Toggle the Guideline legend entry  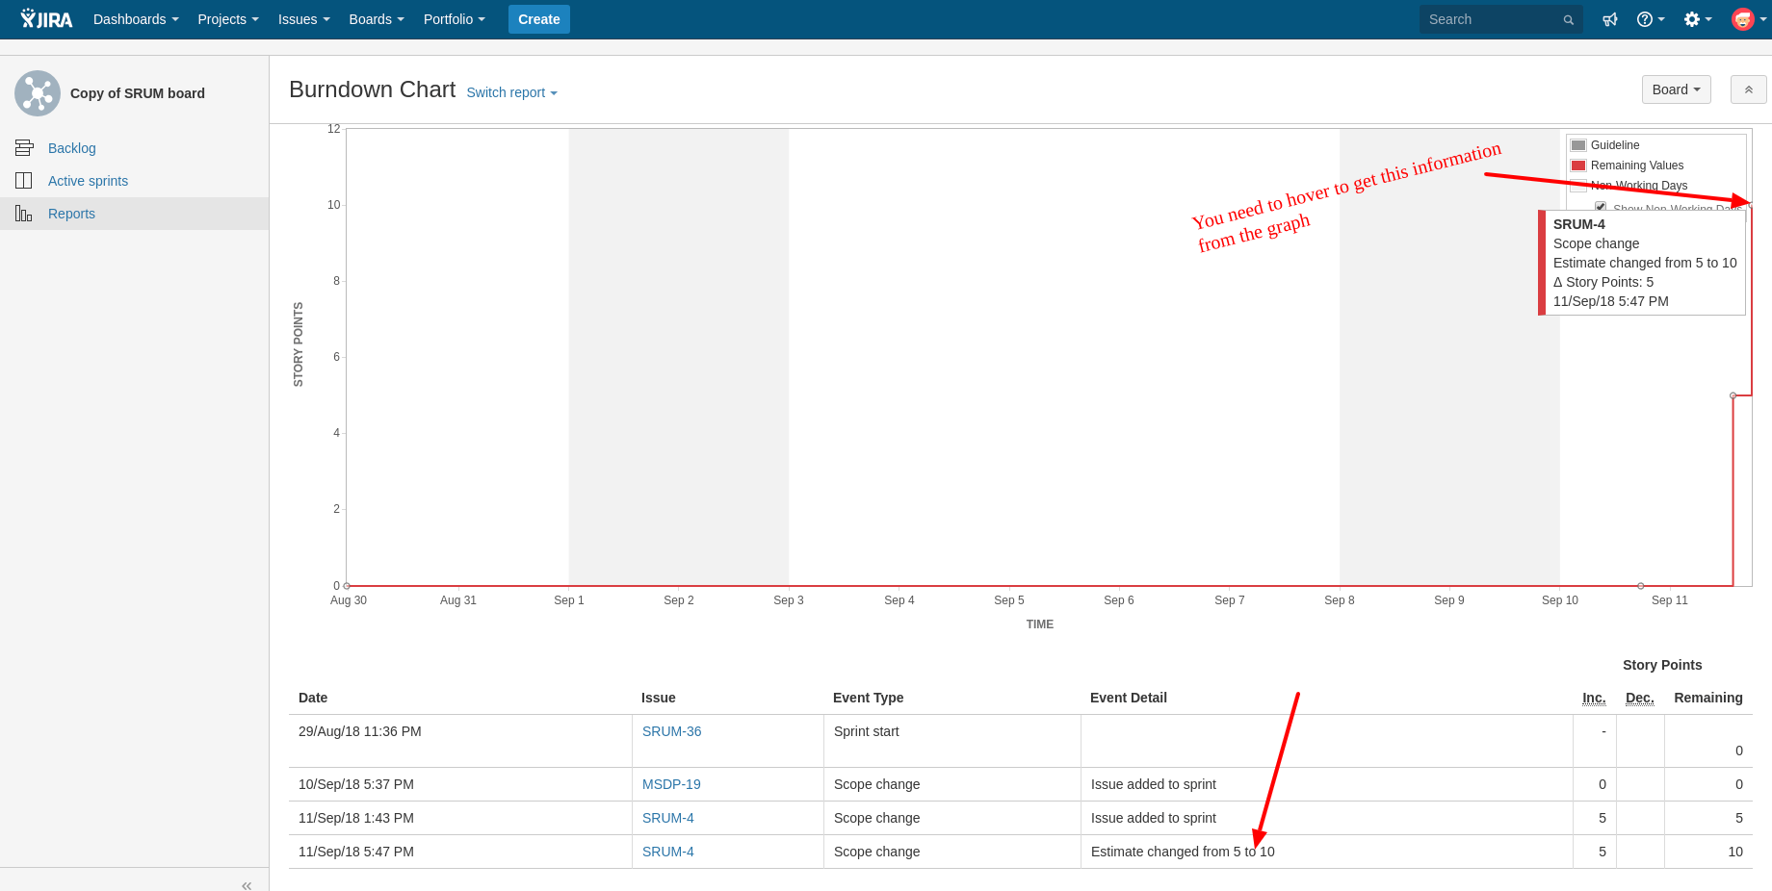[1614, 144]
